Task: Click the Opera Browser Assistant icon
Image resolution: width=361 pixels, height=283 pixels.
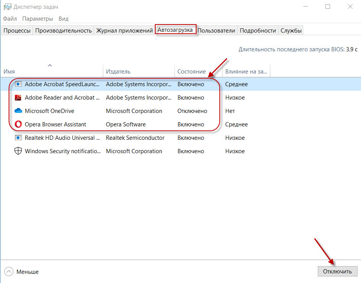Action: [18, 124]
